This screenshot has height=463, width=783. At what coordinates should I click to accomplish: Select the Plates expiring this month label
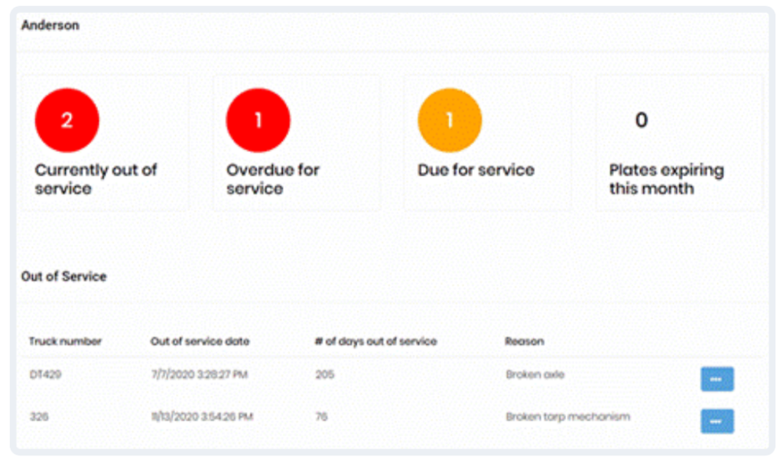point(666,179)
